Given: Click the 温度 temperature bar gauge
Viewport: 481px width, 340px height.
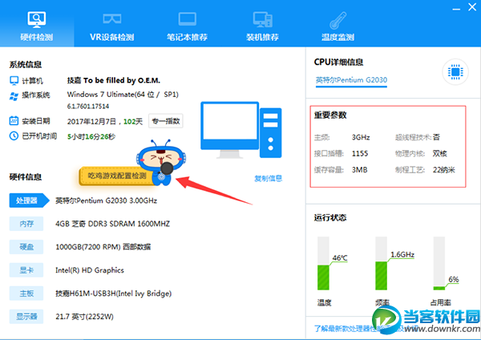Looking at the screenshot, I should pyautogui.click(x=323, y=263).
